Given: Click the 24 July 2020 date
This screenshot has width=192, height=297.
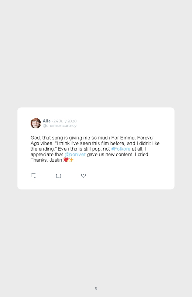Looking at the screenshot, I should 65,121.
